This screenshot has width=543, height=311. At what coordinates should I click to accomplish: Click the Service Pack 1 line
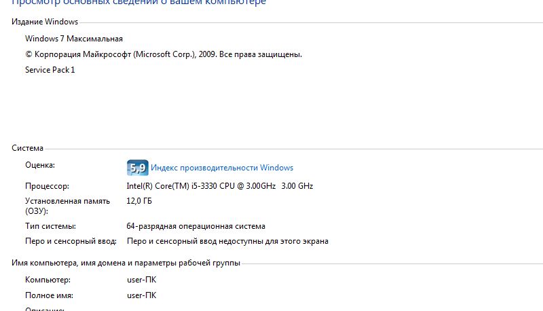coord(50,70)
